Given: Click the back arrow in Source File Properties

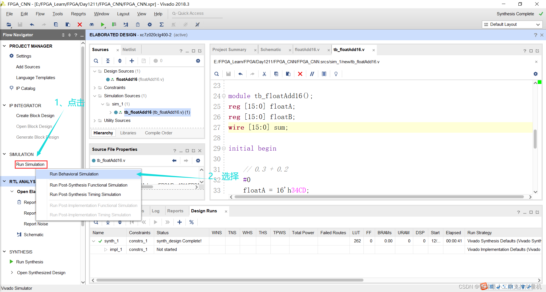Looking at the screenshot, I should click(174, 161).
